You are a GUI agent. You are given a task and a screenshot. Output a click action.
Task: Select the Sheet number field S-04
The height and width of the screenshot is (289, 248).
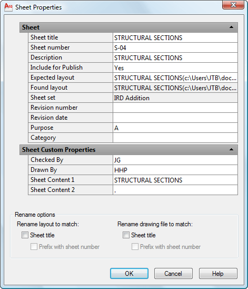coord(175,48)
